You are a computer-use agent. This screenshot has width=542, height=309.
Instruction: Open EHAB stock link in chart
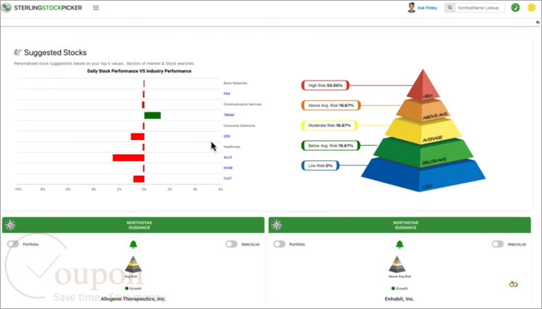pos(228,168)
